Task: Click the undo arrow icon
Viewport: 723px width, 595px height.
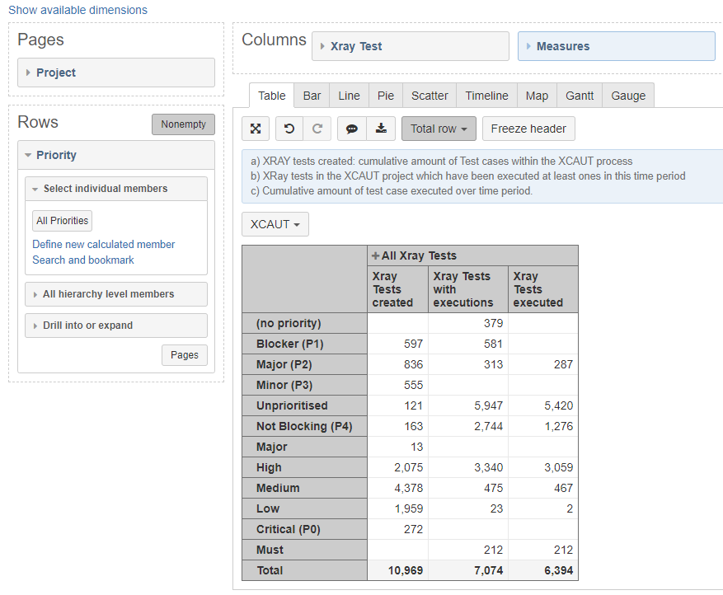Action: [289, 129]
